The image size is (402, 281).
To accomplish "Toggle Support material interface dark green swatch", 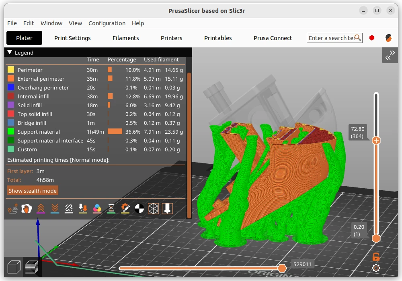I will (11, 140).
